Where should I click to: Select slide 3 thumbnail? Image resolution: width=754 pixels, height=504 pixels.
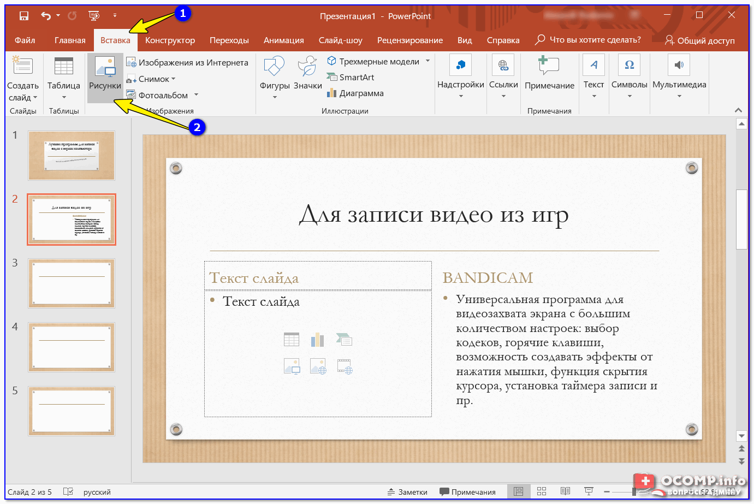[72, 283]
